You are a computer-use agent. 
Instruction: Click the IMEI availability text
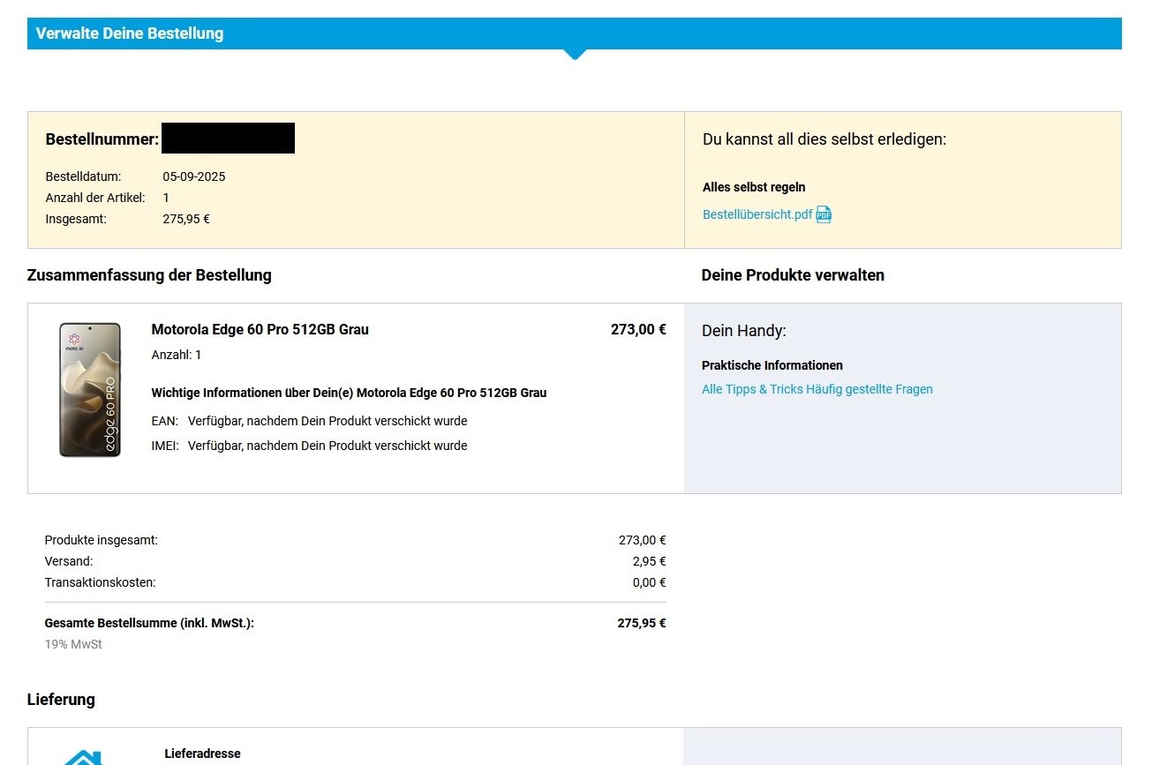pyautogui.click(x=328, y=446)
